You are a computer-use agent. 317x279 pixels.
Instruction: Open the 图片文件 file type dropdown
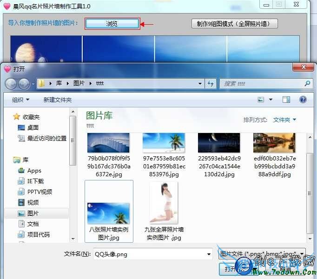tap(262, 254)
